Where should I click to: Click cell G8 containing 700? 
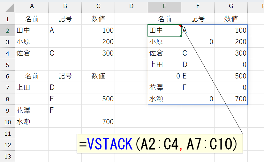231,99
